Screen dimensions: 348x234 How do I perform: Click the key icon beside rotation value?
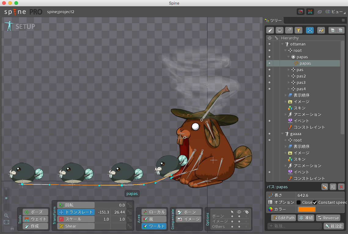coord(130,205)
